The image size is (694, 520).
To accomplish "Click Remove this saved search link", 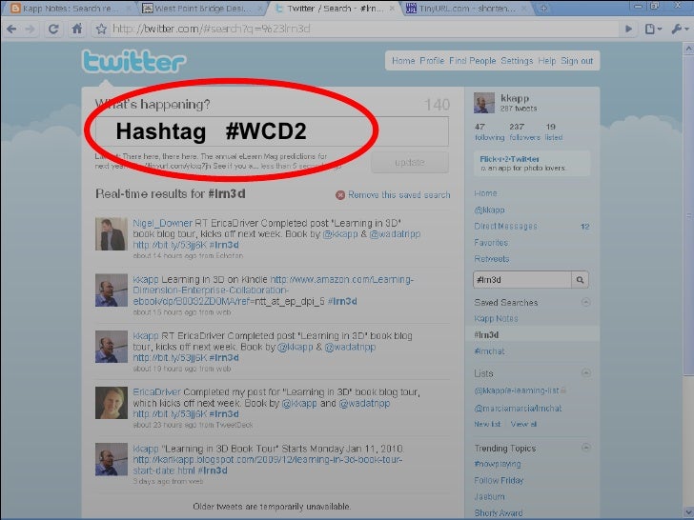I will pyautogui.click(x=398, y=195).
